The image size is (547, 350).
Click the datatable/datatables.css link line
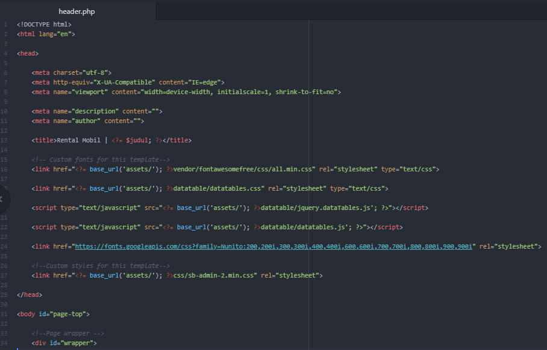click(x=210, y=188)
